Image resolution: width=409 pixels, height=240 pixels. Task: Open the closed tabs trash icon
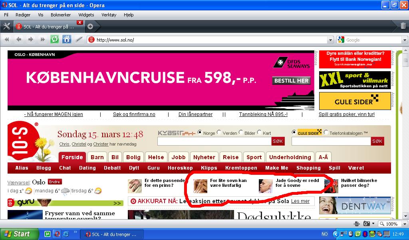(x=403, y=26)
